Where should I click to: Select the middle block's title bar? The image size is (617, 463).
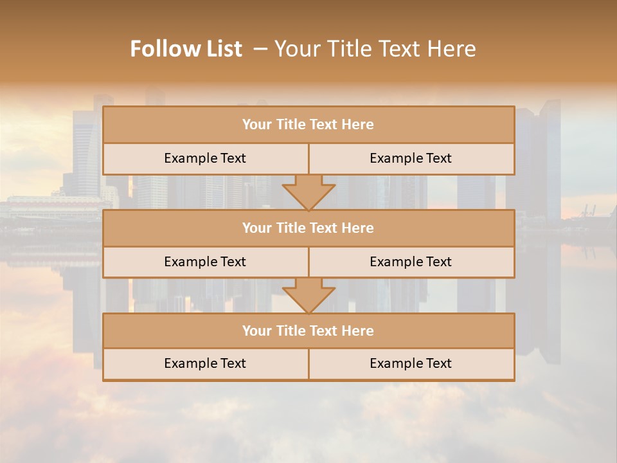point(308,228)
